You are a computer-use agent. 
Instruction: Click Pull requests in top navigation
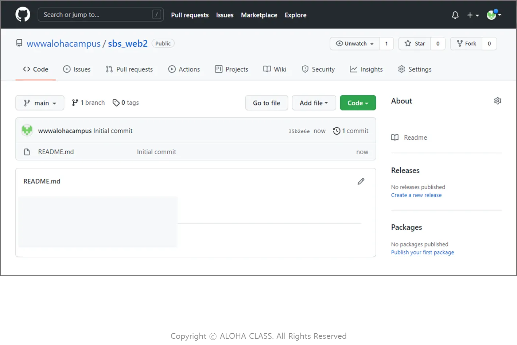point(190,15)
